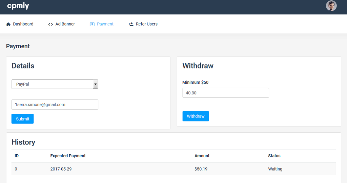Click the blue Withdraw button
The image size is (347, 183).
196,116
